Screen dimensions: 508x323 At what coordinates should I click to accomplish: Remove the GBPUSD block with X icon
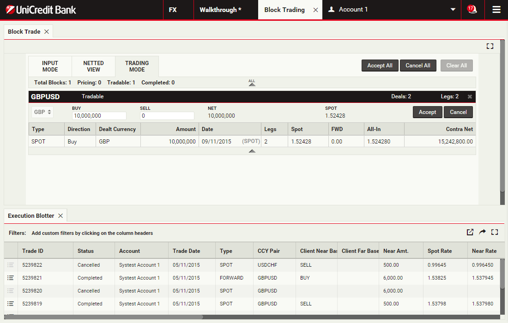coord(470,96)
